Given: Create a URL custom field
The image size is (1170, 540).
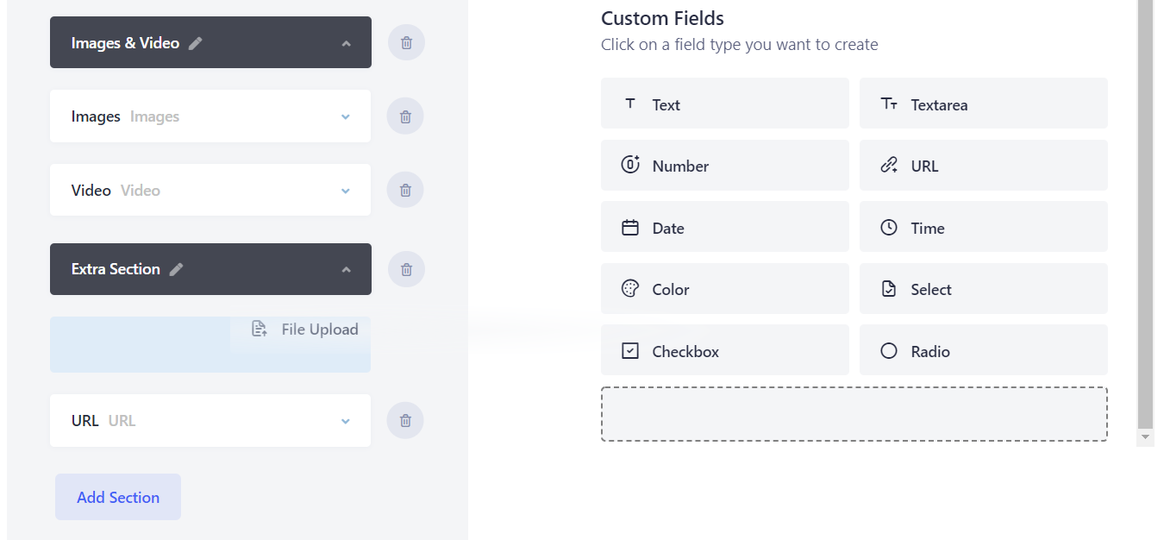Looking at the screenshot, I should (x=983, y=165).
